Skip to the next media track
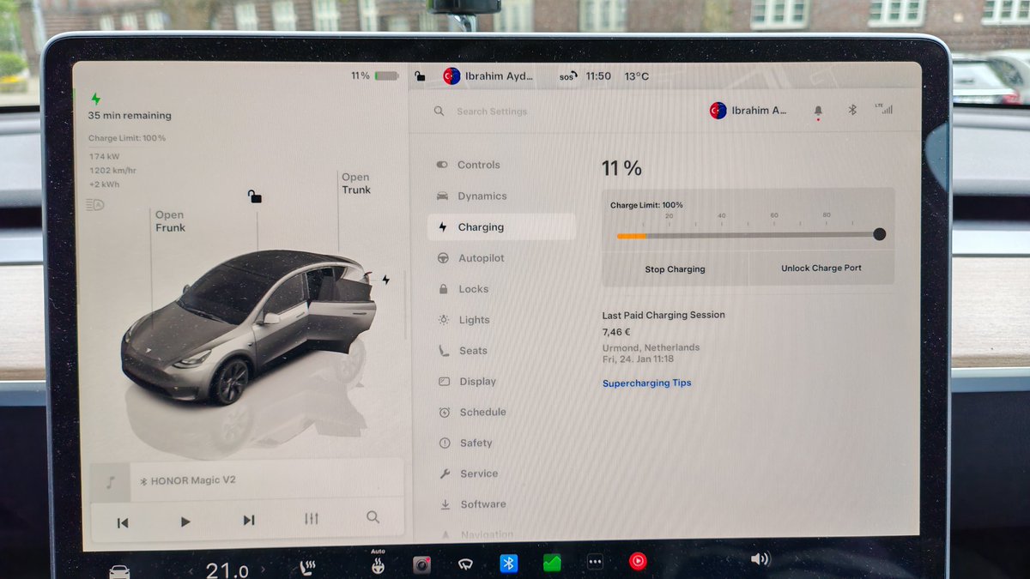The height and width of the screenshot is (579, 1030). 249,520
